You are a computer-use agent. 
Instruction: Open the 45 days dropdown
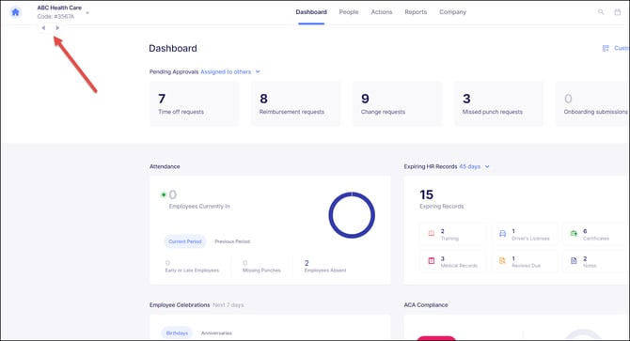pyautogui.click(x=474, y=166)
